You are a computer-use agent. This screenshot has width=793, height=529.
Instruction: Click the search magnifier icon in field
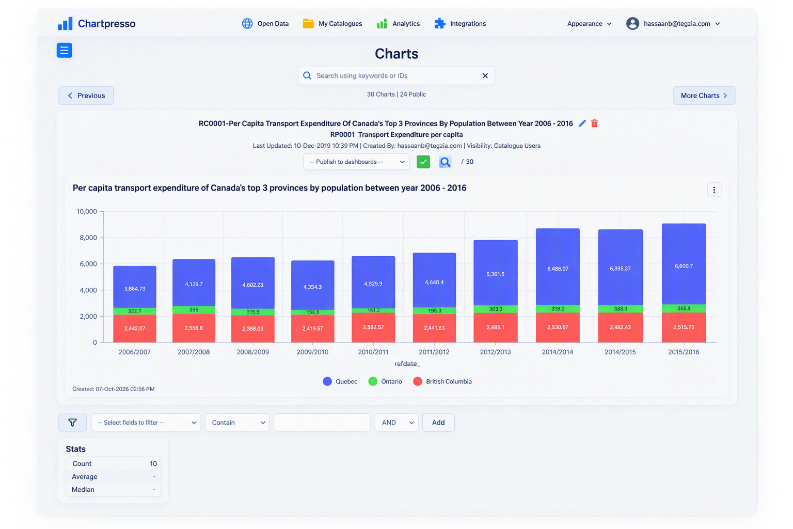307,76
